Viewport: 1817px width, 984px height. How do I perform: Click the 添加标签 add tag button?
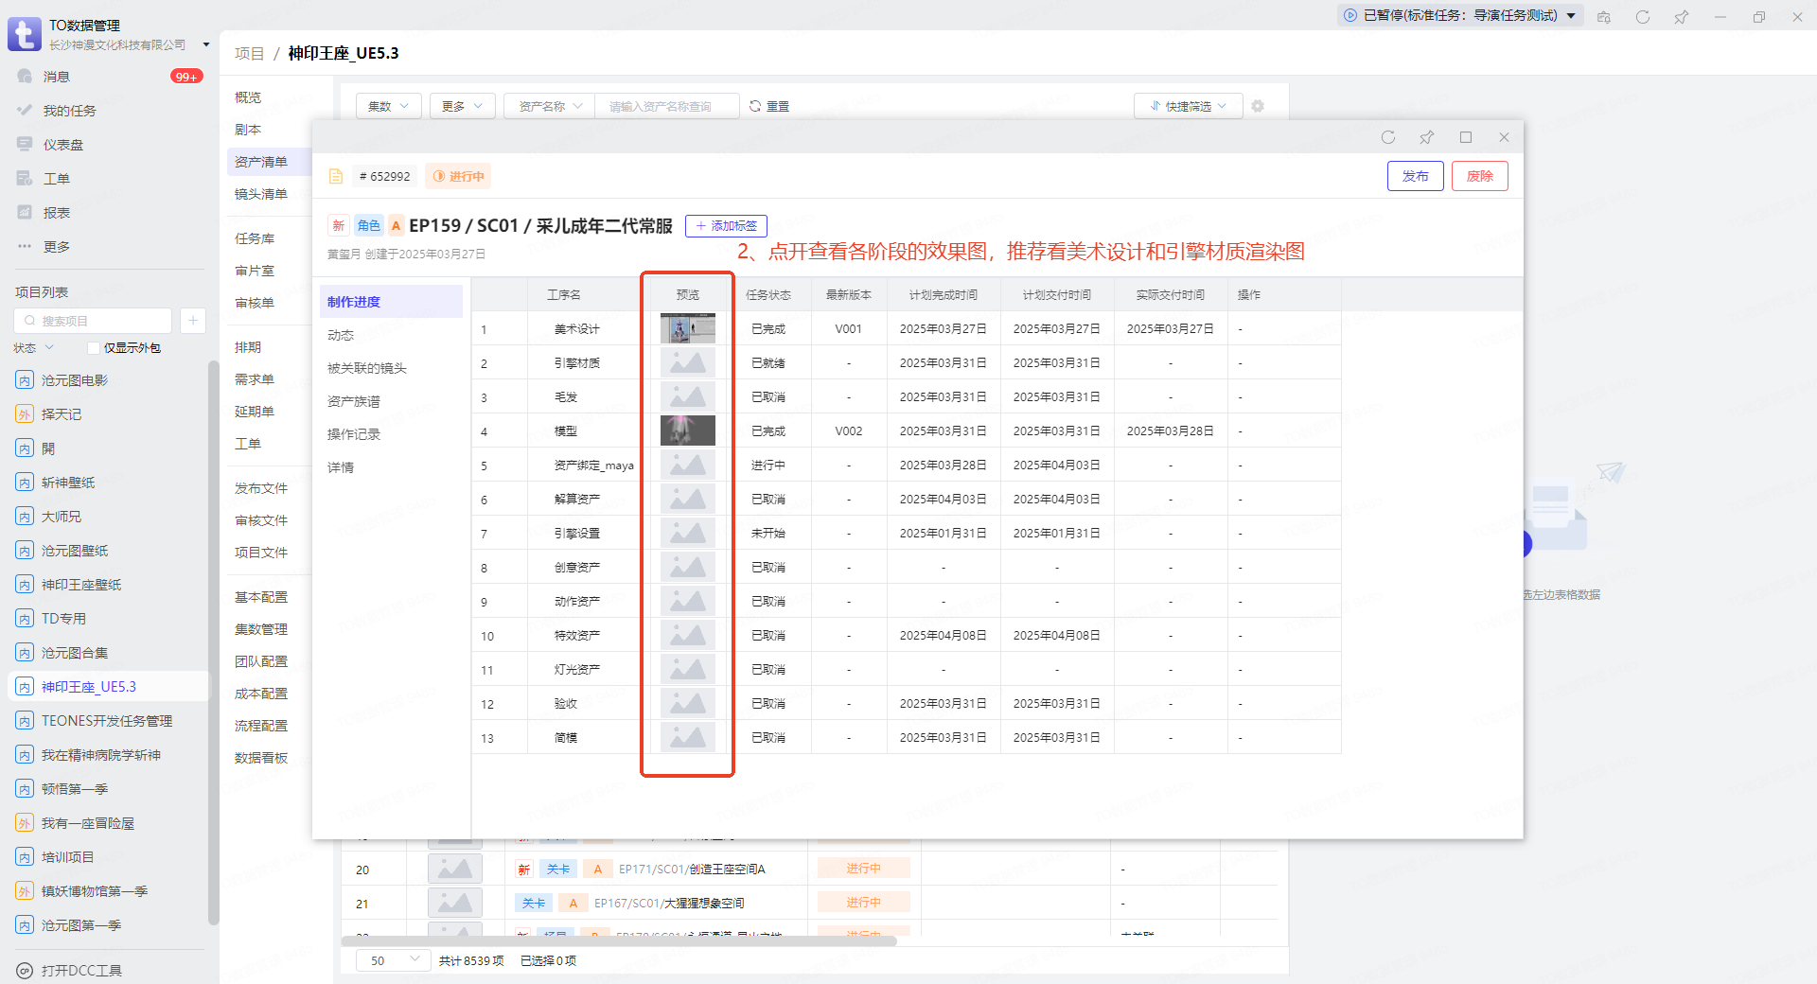coord(726,226)
